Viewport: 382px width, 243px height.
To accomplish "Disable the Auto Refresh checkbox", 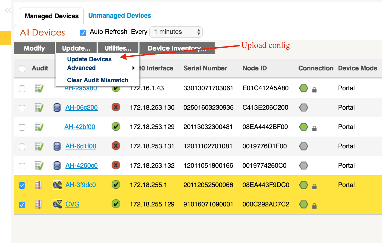I will [x=83, y=33].
